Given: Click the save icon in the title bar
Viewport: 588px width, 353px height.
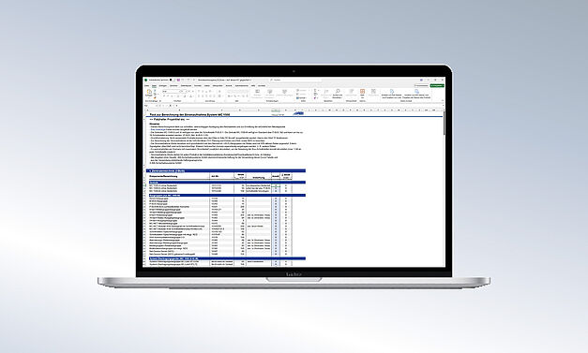Looking at the screenshot, I should click(x=178, y=80).
